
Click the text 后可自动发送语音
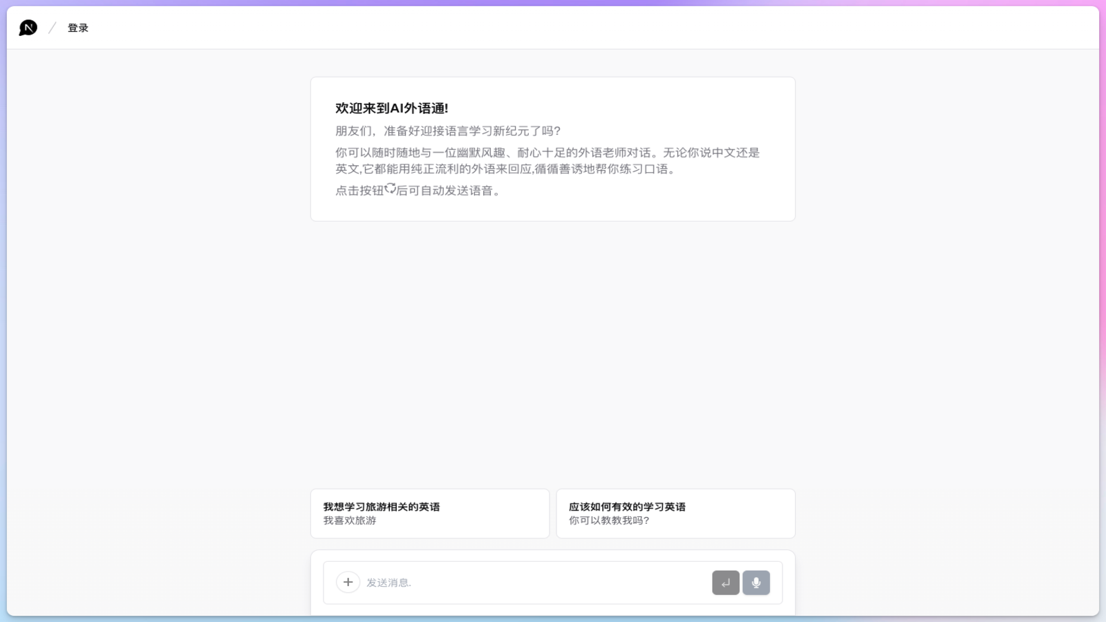pos(448,191)
